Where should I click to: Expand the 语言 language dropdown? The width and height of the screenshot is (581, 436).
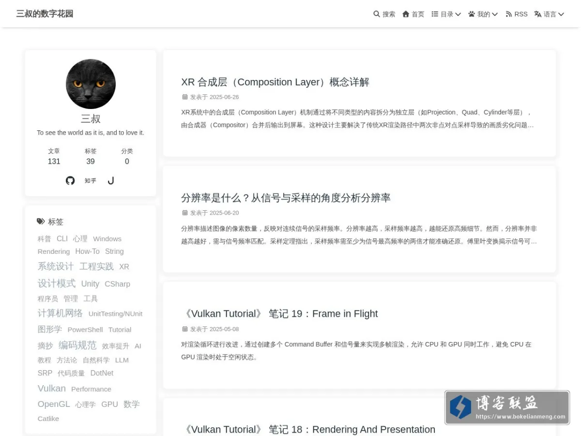click(549, 14)
